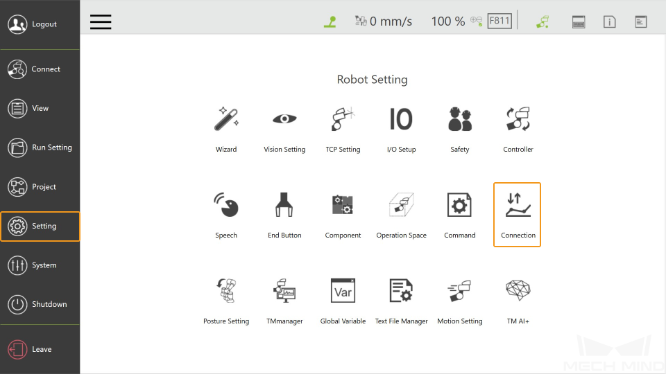Click the green robot joint icon in top bar
666x374 pixels.
[543, 21]
